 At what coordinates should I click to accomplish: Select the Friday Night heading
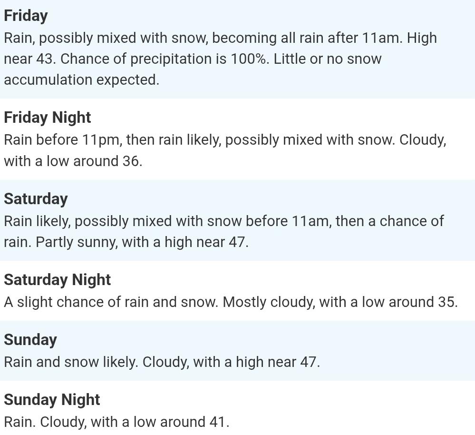[x=48, y=118]
